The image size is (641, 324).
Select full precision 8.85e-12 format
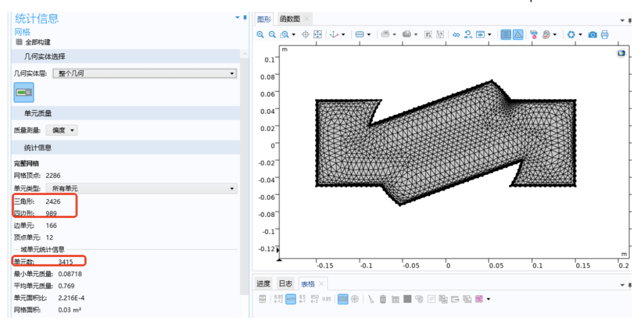click(x=278, y=299)
